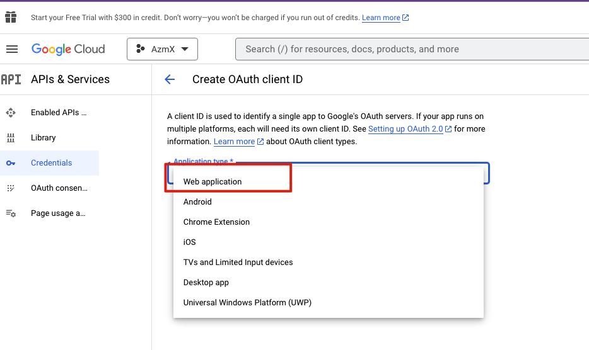589x350 pixels.
Task: Open the Setting up OAuth 2.0 link
Action: [405, 129]
